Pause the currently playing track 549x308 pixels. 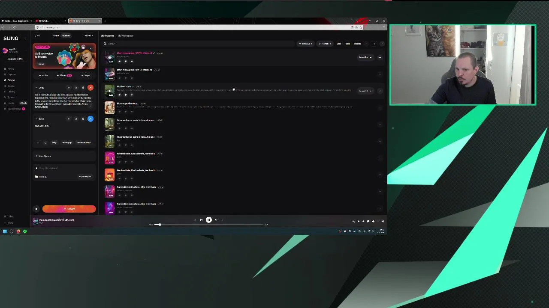click(209, 220)
